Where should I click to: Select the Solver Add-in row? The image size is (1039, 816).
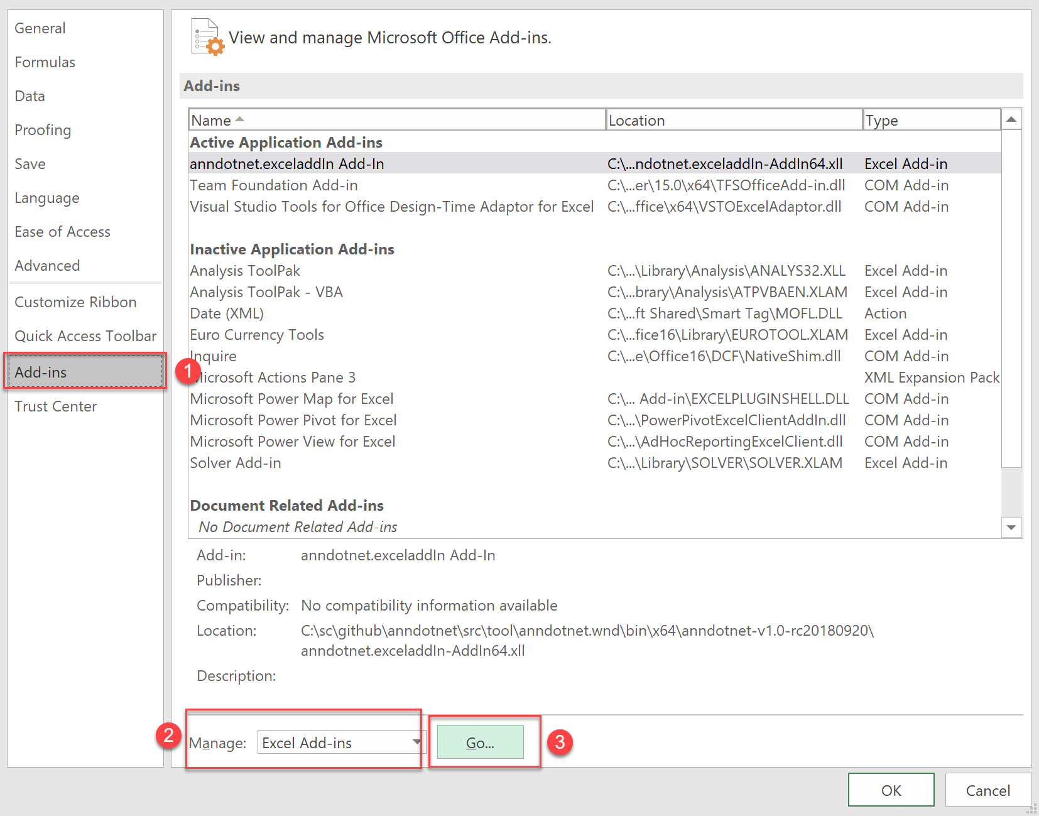point(595,463)
